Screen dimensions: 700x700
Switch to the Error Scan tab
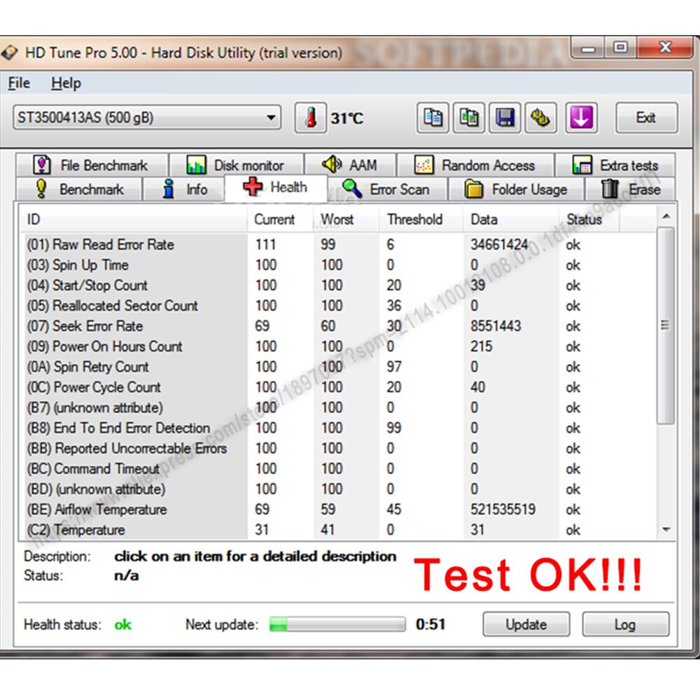(x=386, y=189)
